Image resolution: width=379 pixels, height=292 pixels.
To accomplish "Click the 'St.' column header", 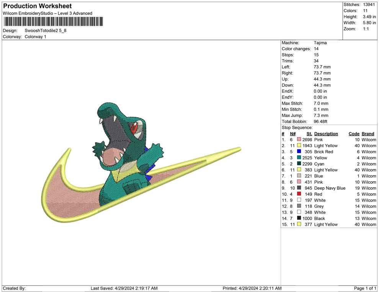I will [x=309, y=133].
